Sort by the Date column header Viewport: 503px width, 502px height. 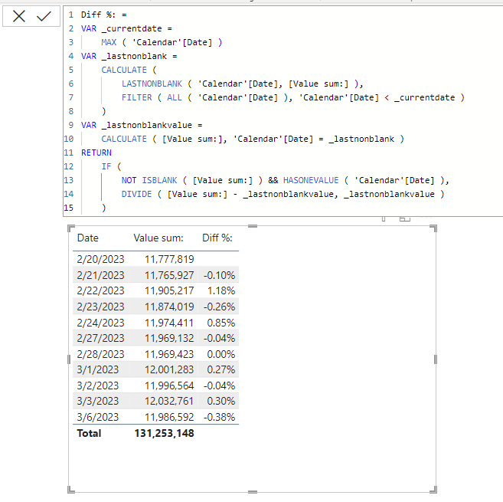point(87,238)
